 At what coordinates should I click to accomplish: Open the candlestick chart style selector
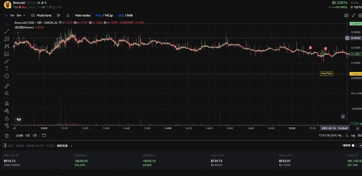tap(59, 15)
